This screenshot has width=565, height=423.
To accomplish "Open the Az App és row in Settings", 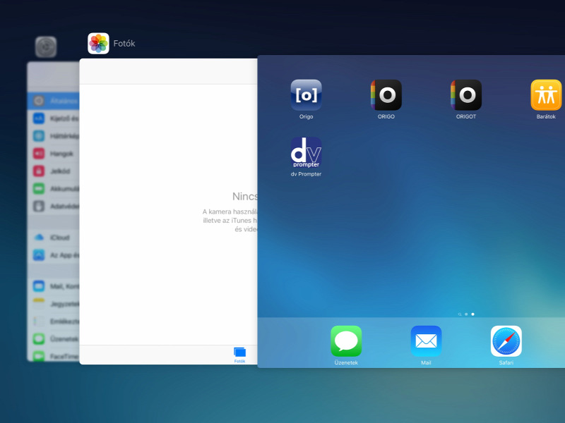I will (54, 255).
